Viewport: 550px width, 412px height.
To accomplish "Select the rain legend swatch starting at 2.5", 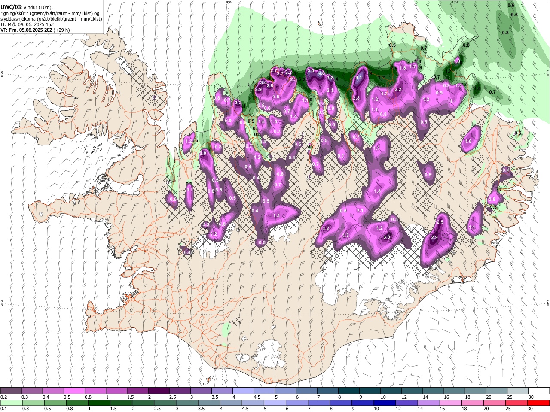I will click(165, 403).
